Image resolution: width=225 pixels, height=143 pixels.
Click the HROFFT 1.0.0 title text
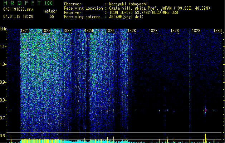point(28,3)
